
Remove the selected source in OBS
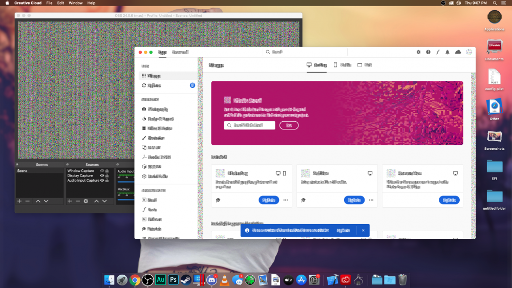78,201
